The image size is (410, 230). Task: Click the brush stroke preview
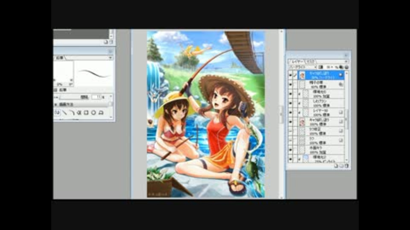pos(94,74)
